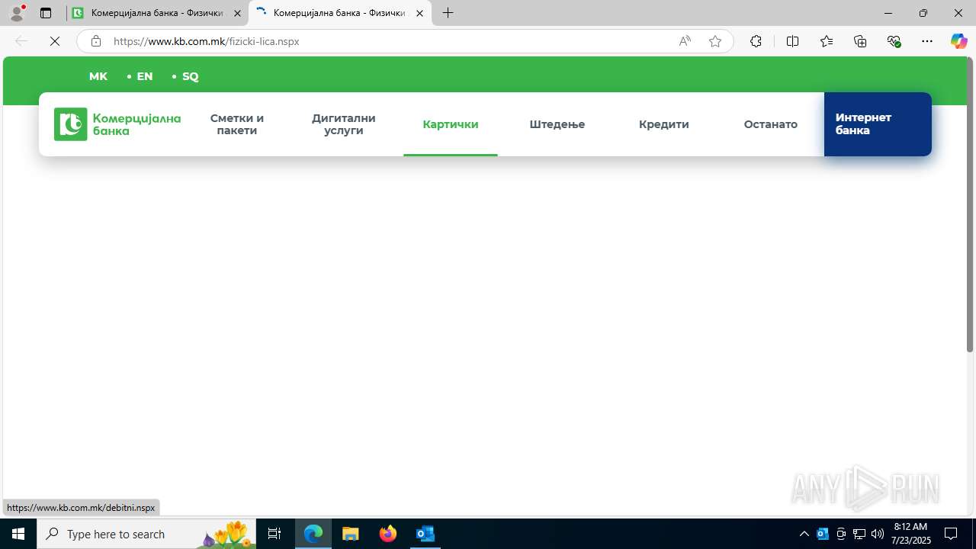Click the taskbar search box

tap(146, 534)
